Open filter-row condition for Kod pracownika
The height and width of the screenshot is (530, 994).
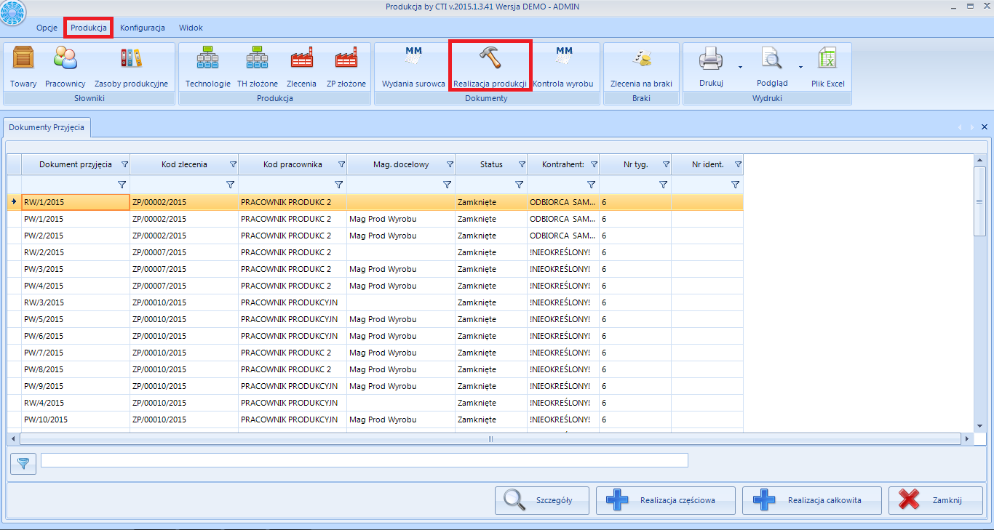click(339, 185)
